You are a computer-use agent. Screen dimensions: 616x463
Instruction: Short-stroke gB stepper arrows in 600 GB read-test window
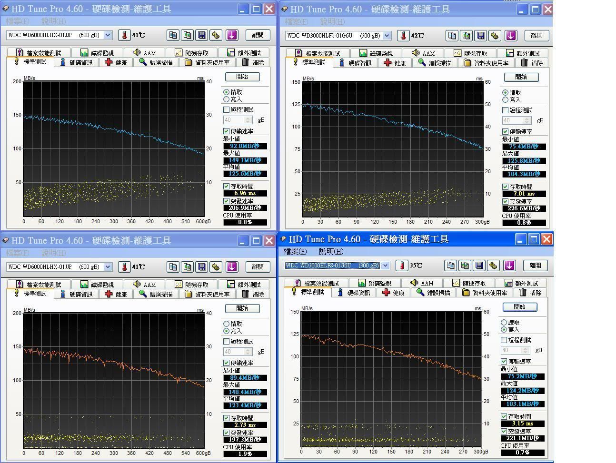coord(248,120)
